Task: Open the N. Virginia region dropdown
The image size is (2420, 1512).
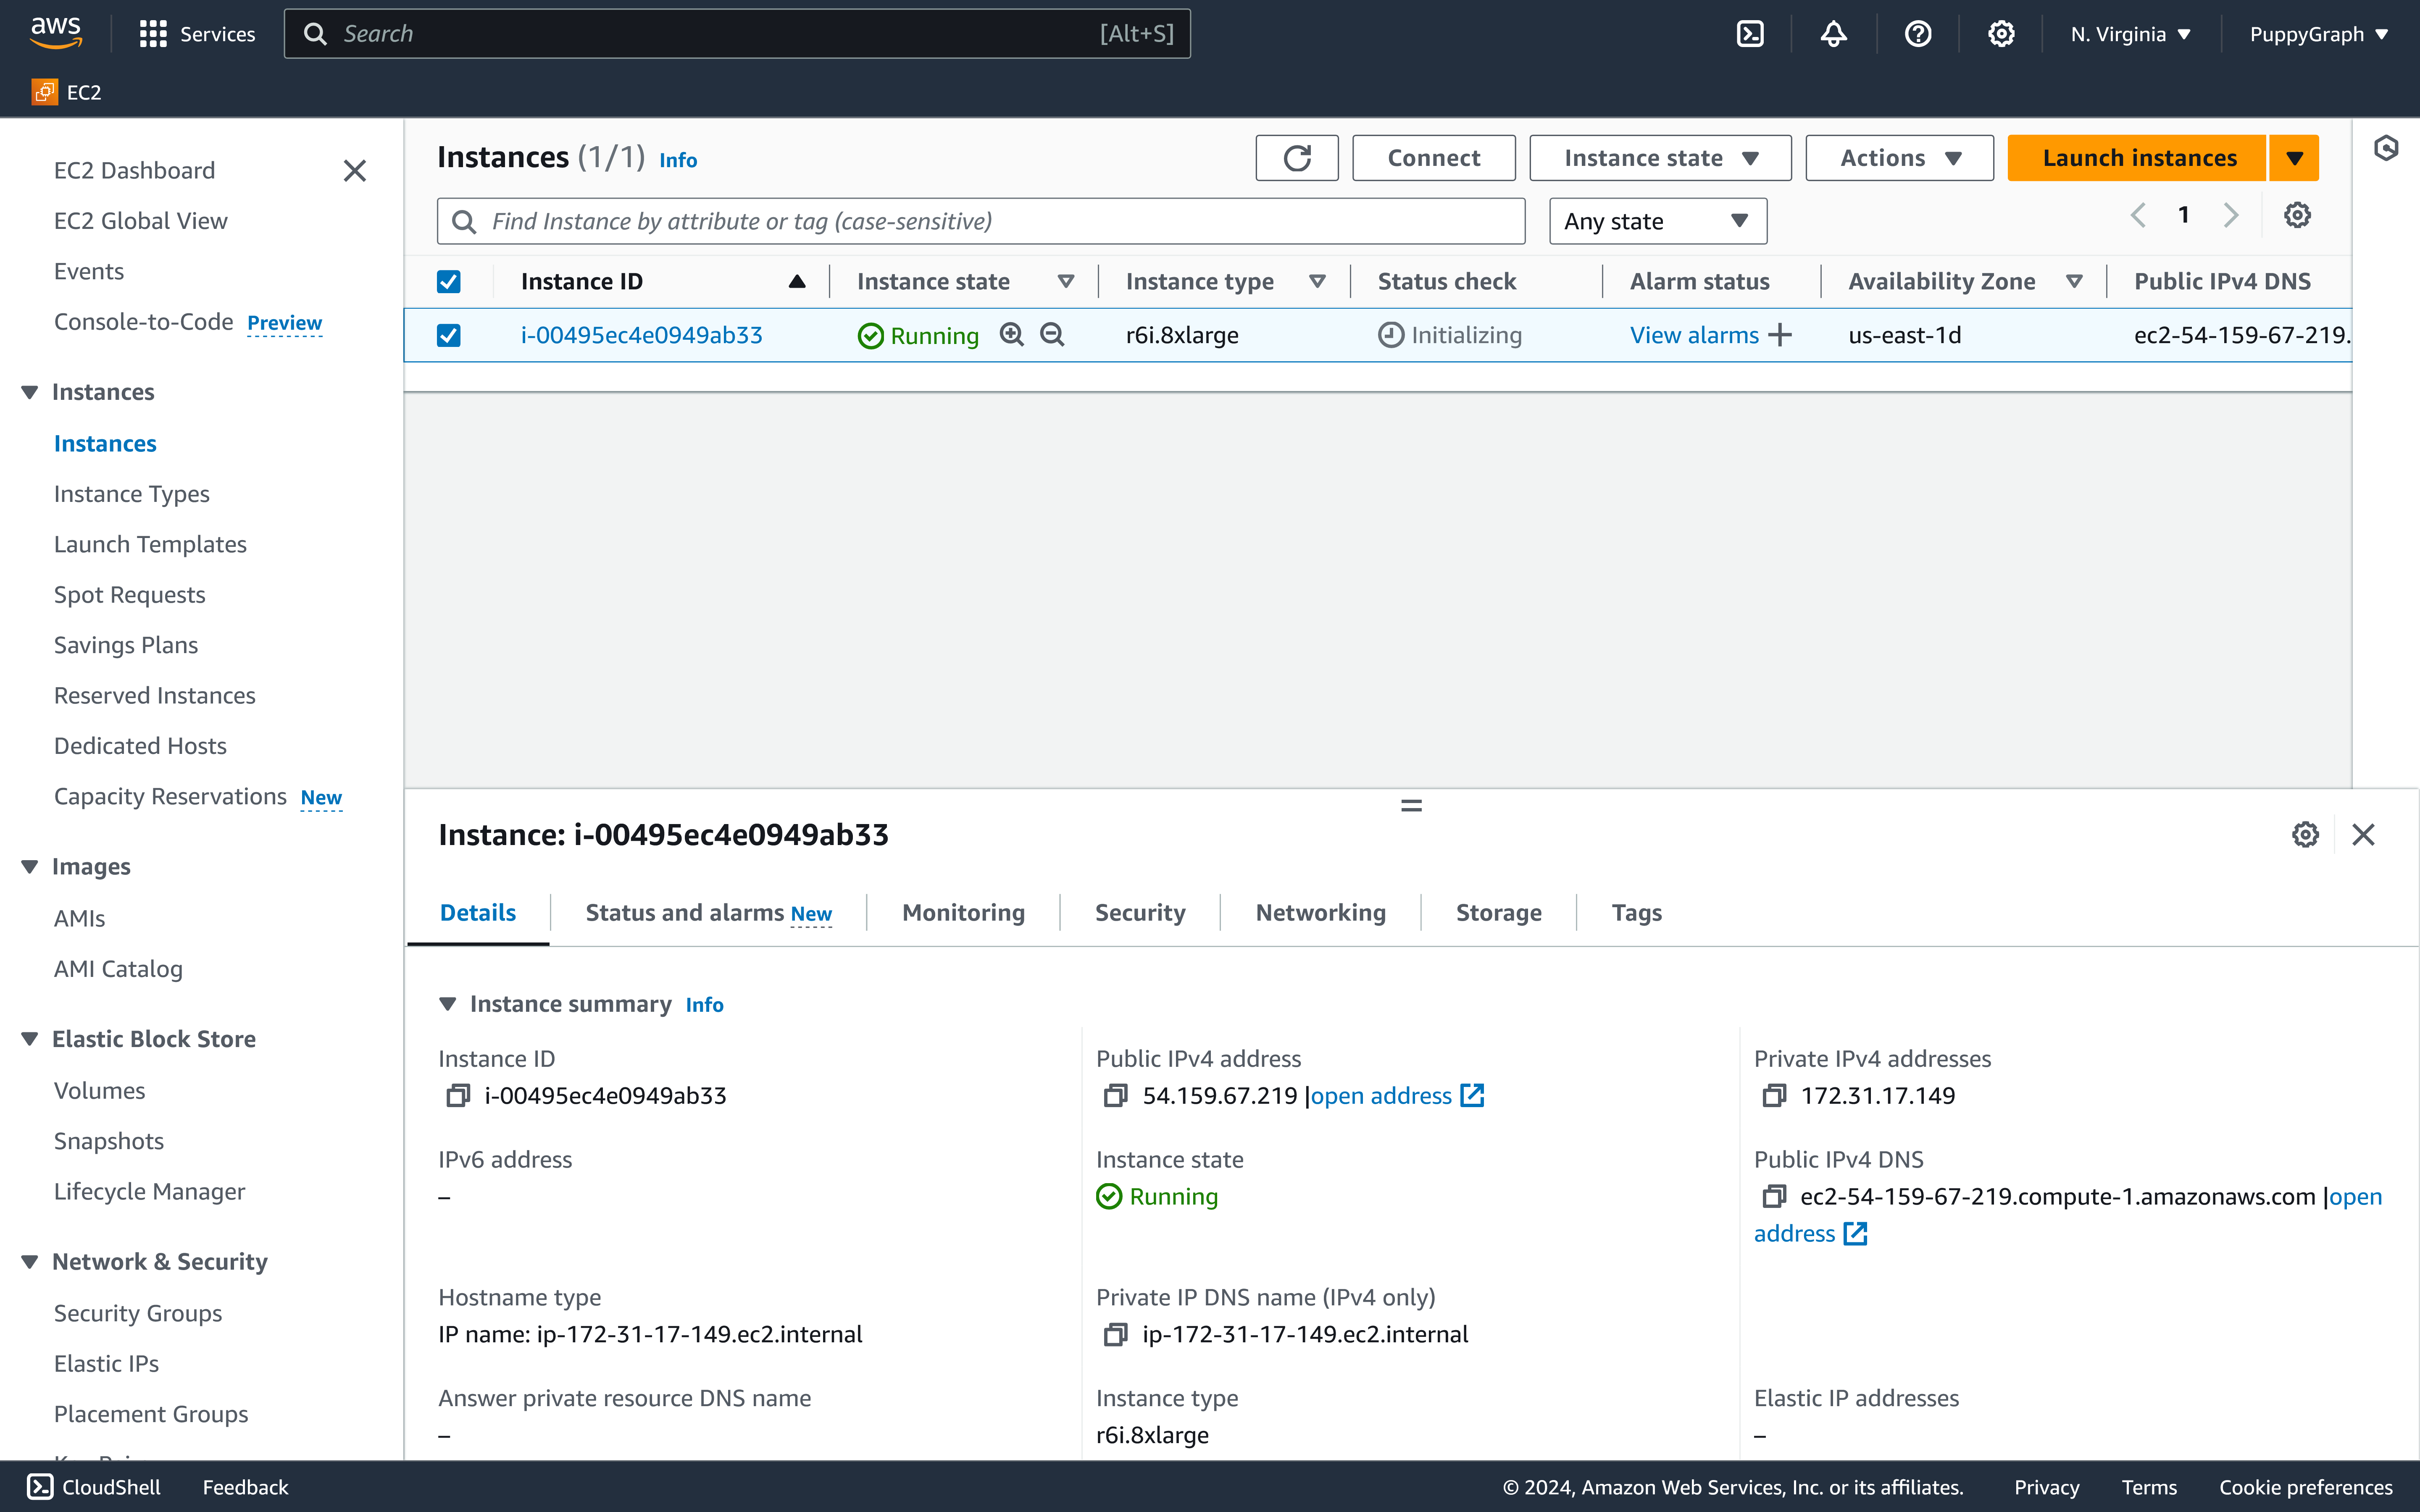Action: point(2130,34)
